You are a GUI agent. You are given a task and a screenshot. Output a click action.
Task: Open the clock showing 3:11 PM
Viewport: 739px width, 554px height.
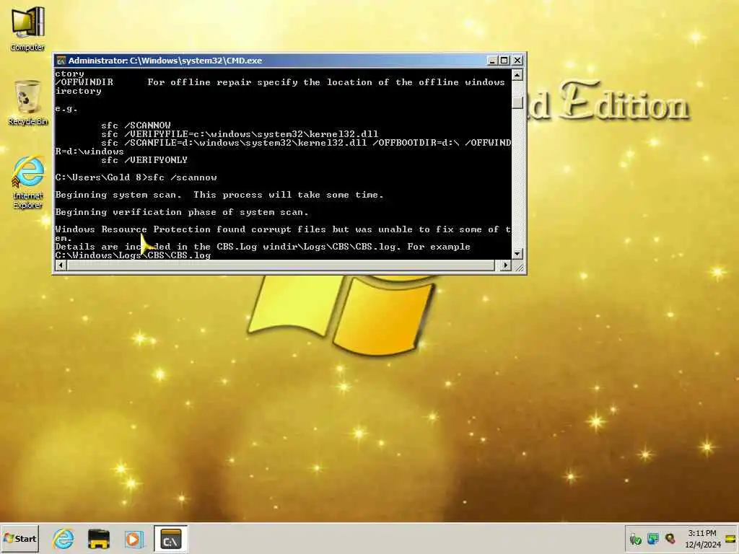coord(702,538)
